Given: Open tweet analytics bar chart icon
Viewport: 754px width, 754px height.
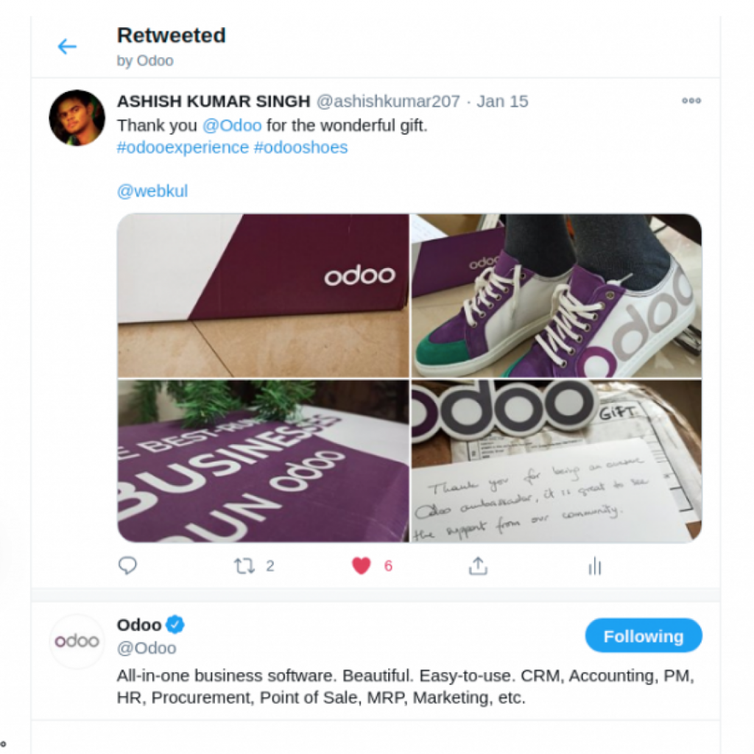Looking at the screenshot, I should [x=595, y=565].
